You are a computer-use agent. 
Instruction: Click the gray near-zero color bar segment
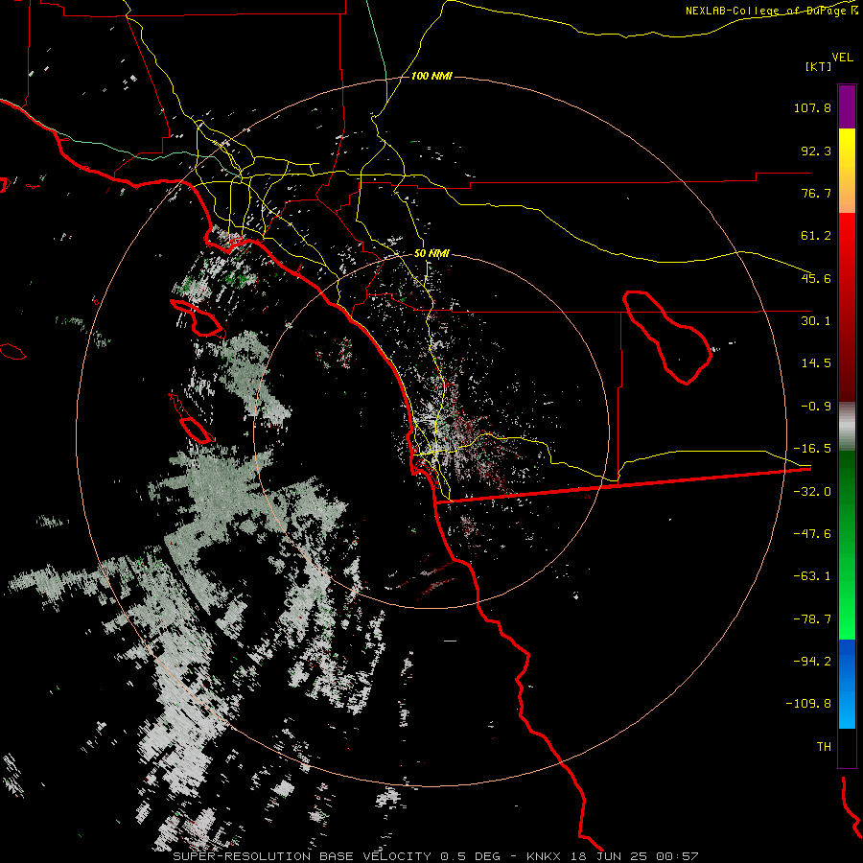click(847, 427)
